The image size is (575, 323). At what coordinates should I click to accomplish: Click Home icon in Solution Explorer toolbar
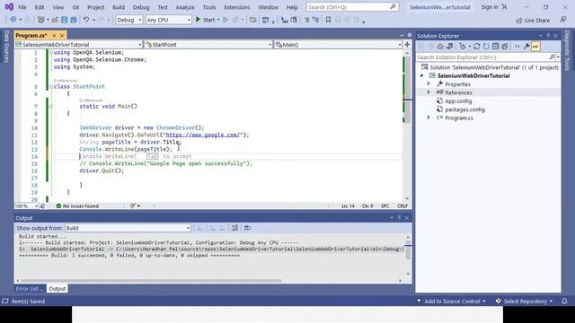[x=440, y=47]
